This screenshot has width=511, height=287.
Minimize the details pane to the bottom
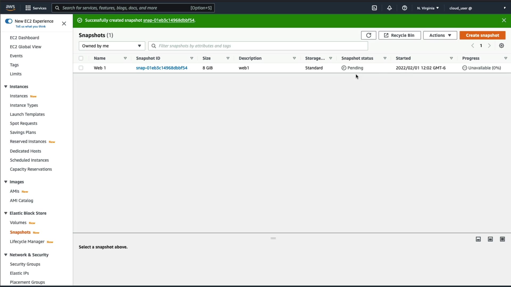(x=478, y=239)
